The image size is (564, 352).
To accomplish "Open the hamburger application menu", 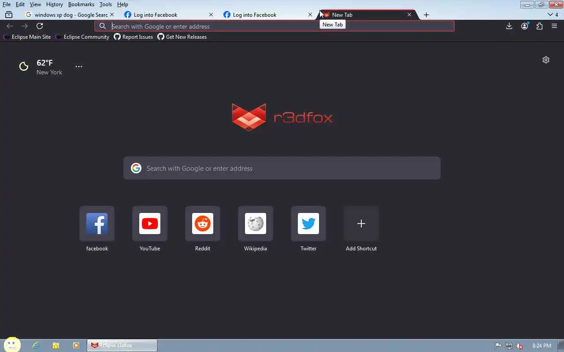I will click(x=554, y=26).
